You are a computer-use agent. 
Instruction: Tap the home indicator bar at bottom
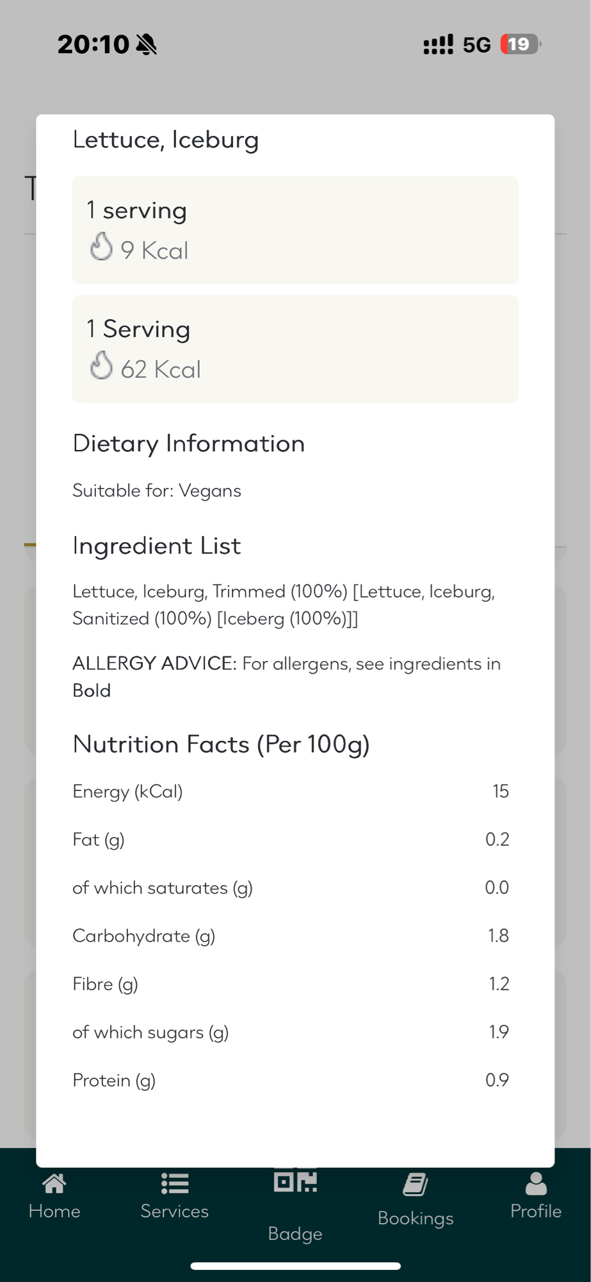(295, 1266)
